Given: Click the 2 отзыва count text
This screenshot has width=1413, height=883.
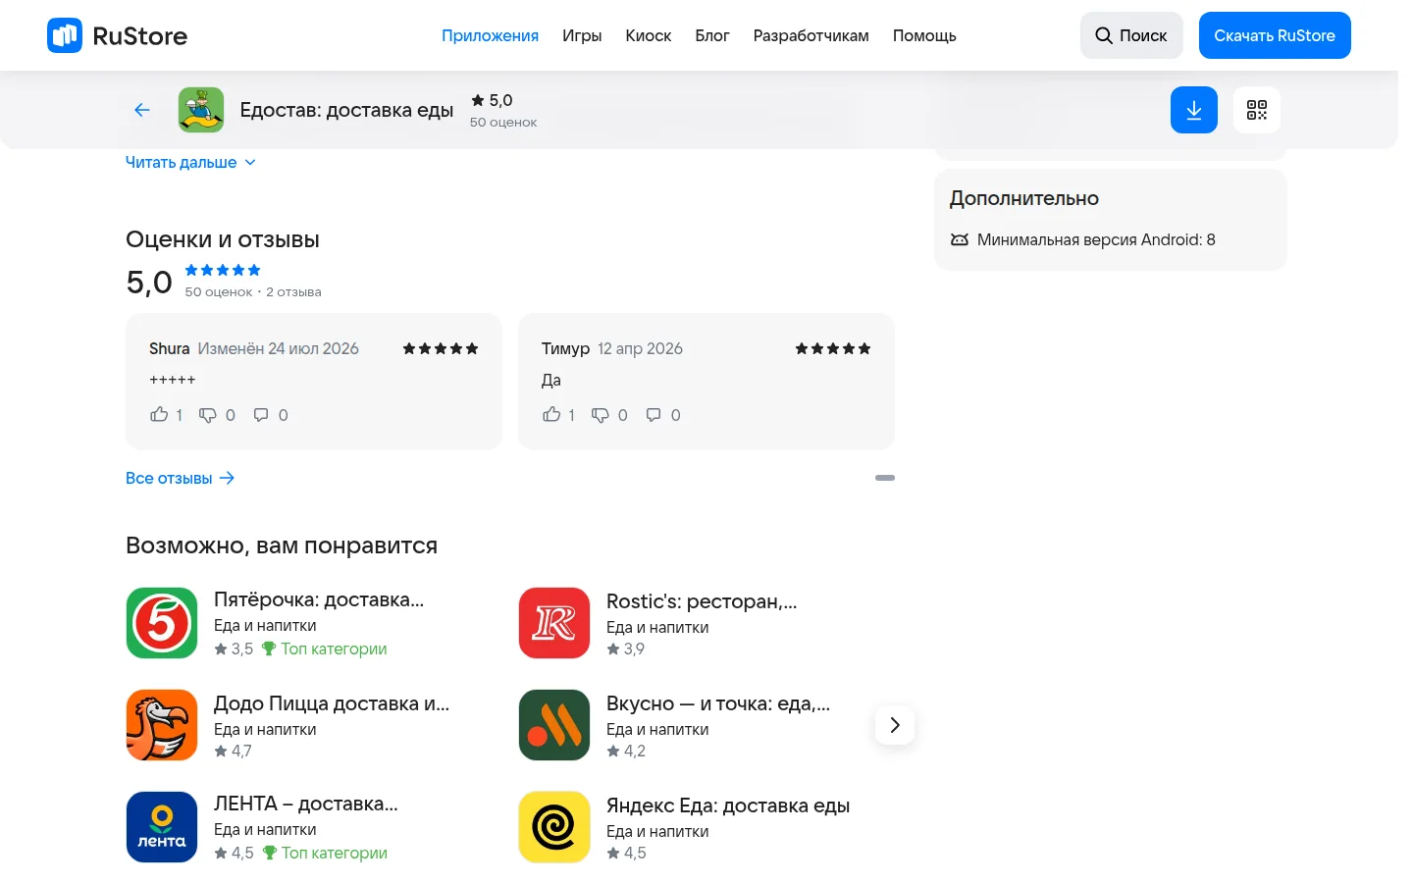Looking at the screenshot, I should pyautogui.click(x=294, y=292).
